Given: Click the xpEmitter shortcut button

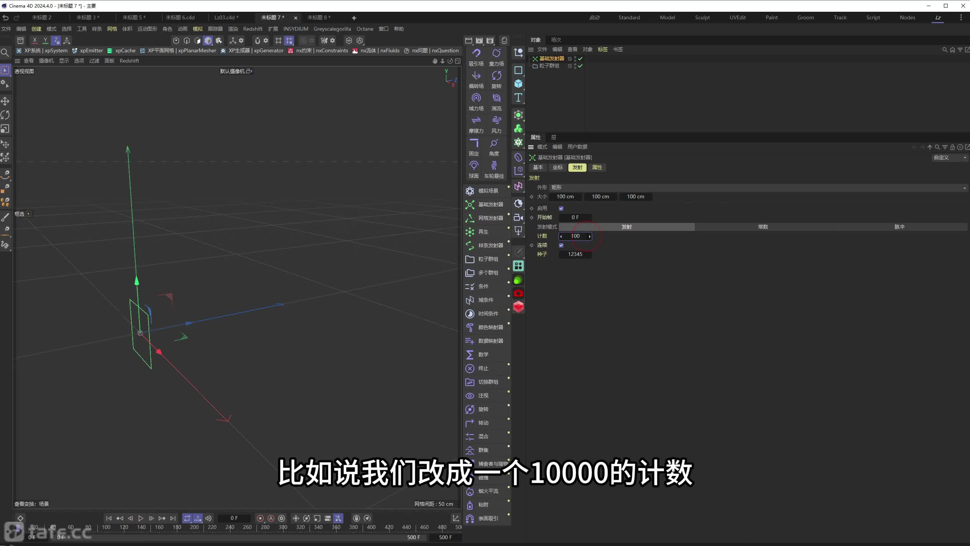Looking at the screenshot, I should pyautogui.click(x=88, y=50).
